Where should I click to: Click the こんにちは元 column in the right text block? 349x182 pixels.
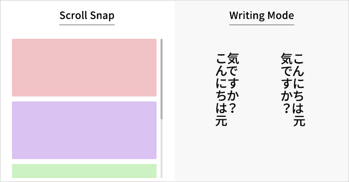[299, 90]
